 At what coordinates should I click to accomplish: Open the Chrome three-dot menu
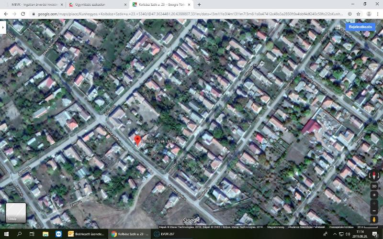point(378,14)
